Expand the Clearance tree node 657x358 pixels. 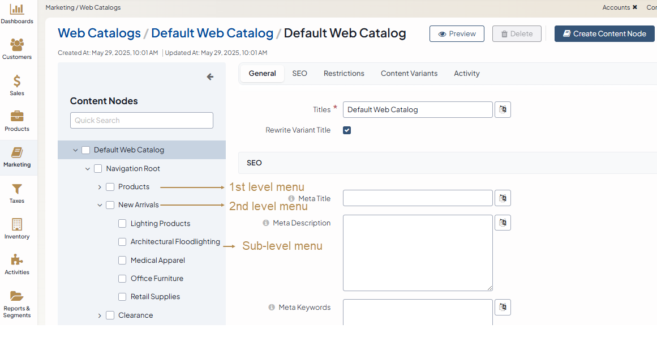point(100,316)
